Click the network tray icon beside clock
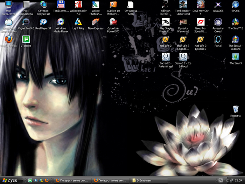Viewport: 245px width, 184px height. point(232,180)
